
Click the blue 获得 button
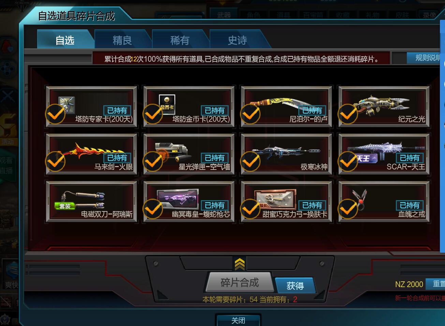coord(295,285)
